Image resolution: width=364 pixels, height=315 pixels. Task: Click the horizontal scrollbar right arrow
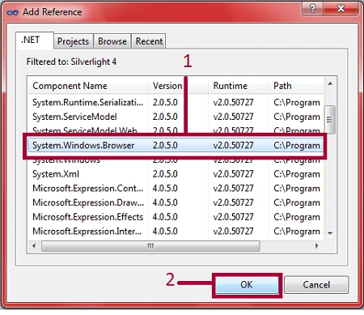coord(317,245)
